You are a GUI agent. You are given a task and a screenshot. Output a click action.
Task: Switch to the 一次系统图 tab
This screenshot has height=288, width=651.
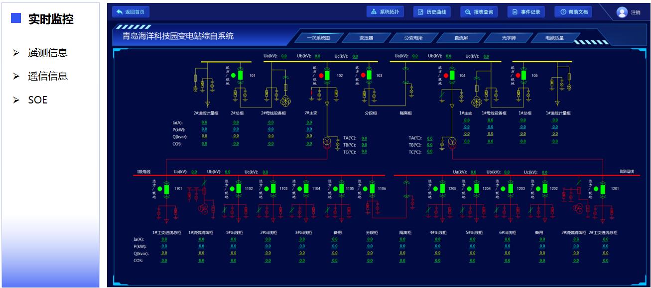[319, 38]
